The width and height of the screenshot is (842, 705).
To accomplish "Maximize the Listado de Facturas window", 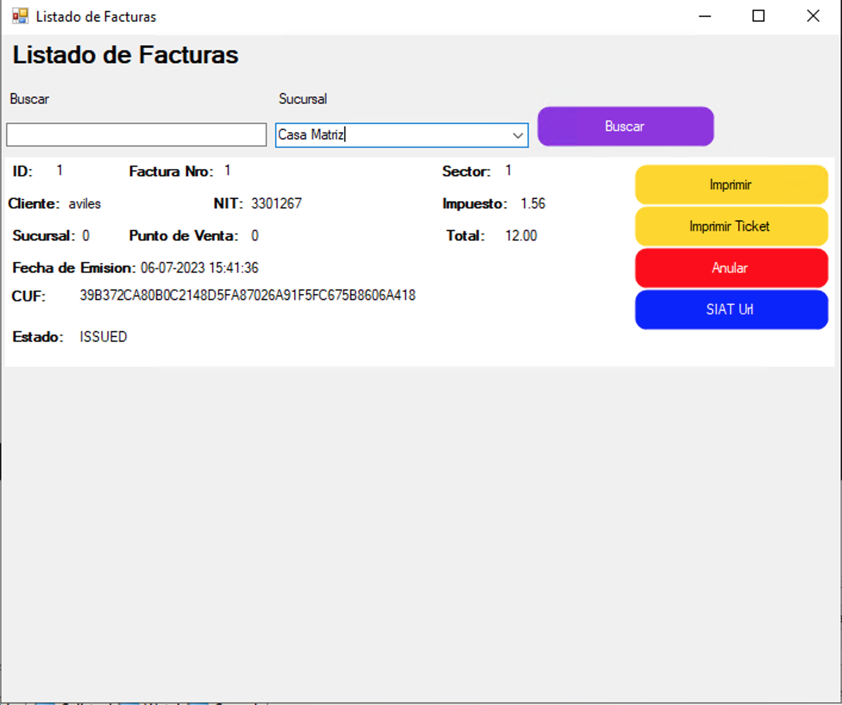I will pos(758,16).
